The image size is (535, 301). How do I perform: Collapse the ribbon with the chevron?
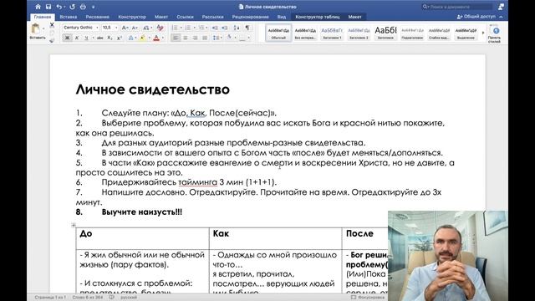tap(501, 17)
